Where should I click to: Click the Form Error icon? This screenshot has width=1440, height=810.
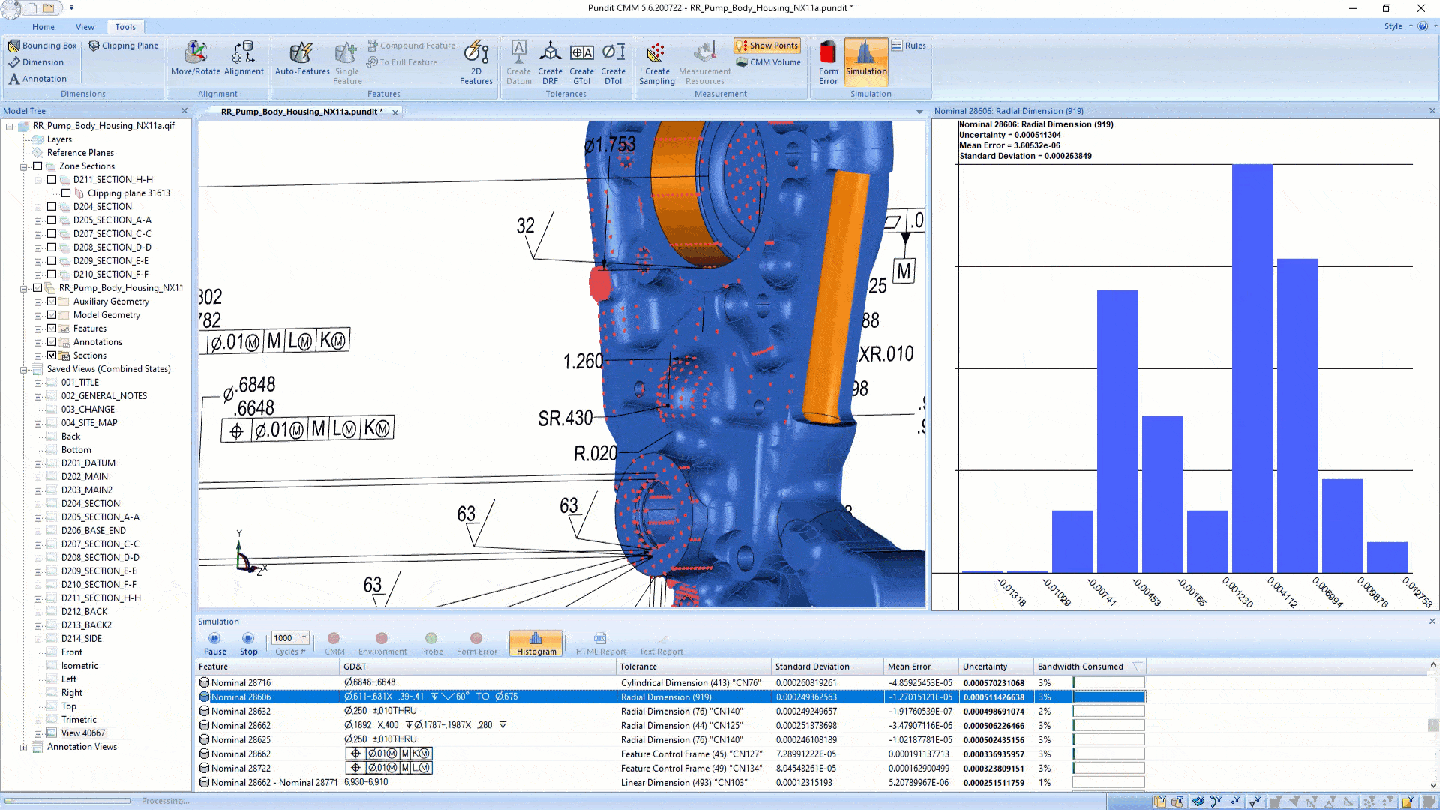tap(828, 61)
